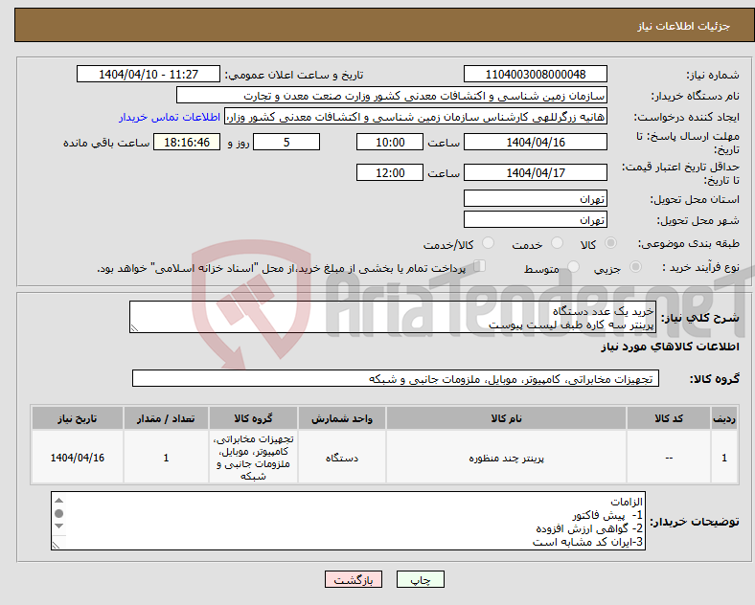Click the buyer organization name field

[392, 95]
